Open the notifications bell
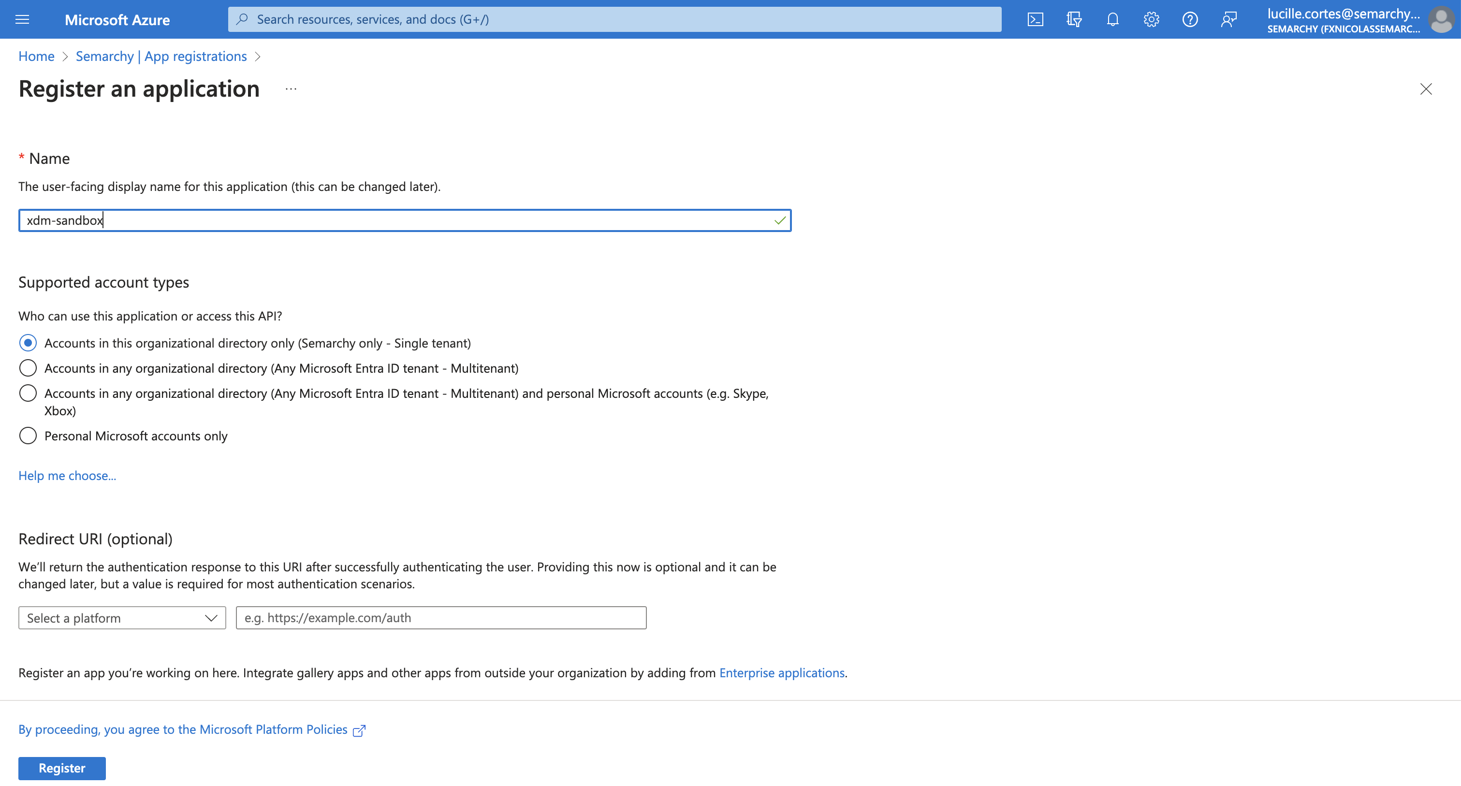Image resolution: width=1461 pixels, height=786 pixels. [1112, 19]
